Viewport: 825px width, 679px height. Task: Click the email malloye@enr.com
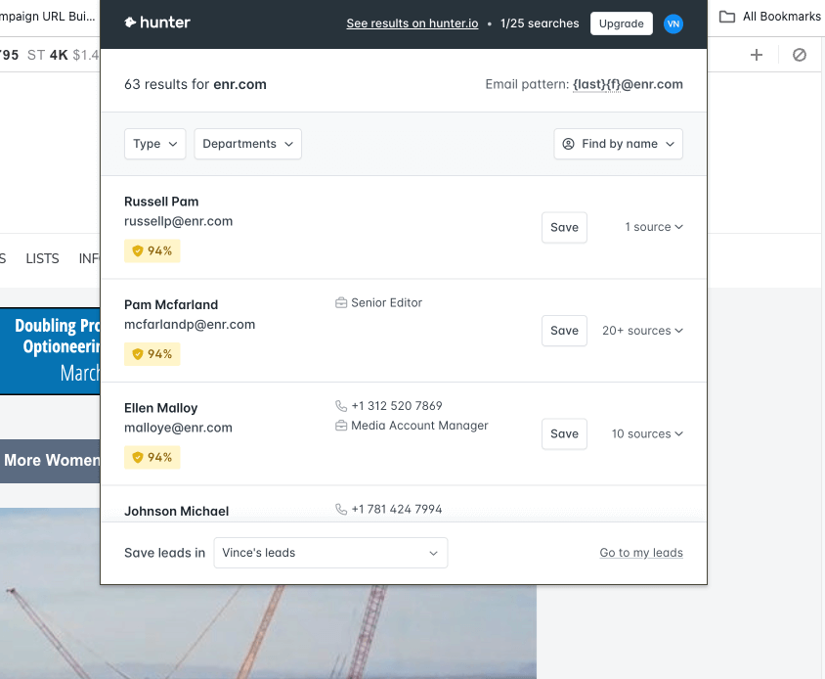coord(178,428)
